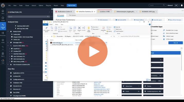Open the File Systems sidebar icon
Image resolution: width=184 pixels, height=102 pixels.
pos(3,34)
